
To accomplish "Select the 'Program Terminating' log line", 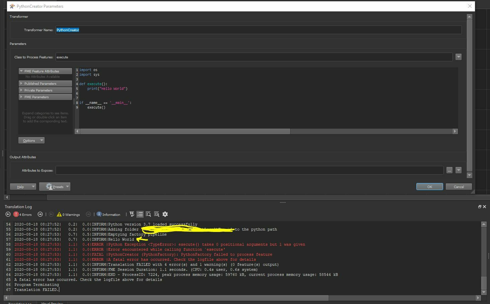I will click(37, 285).
